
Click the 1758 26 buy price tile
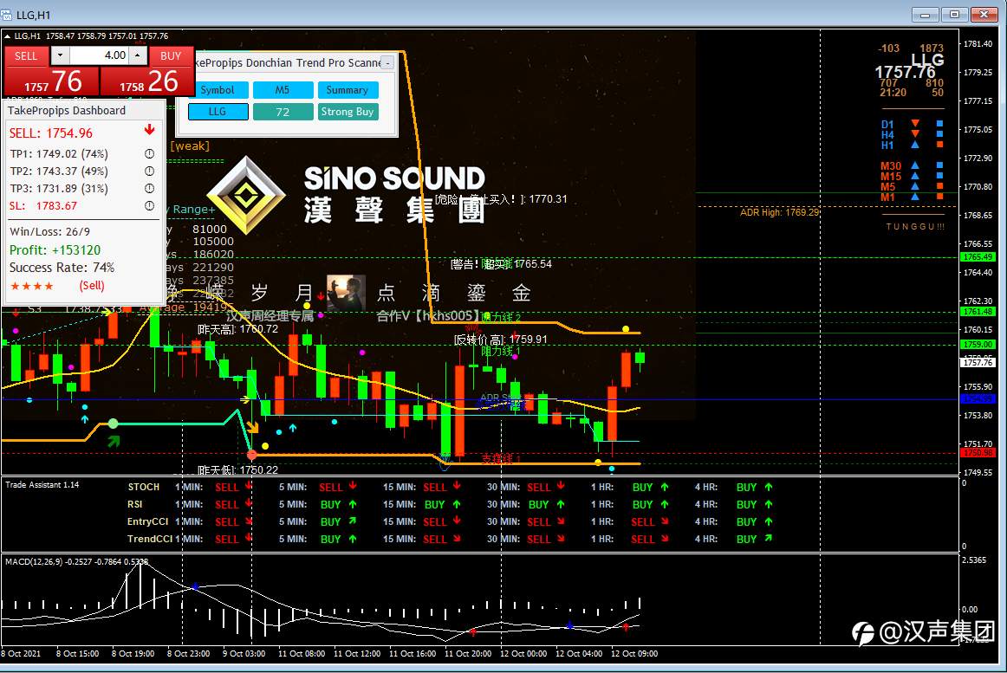point(147,81)
